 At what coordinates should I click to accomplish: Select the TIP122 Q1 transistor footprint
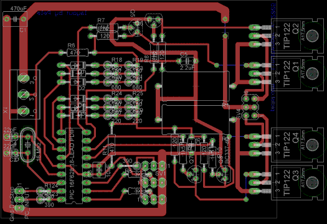pos(298,73)
